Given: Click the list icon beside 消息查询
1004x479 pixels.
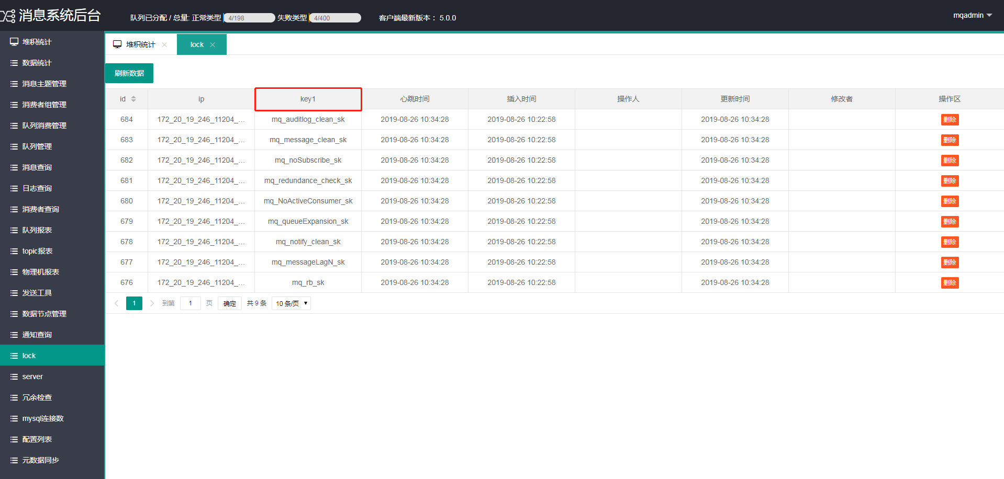Looking at the screenshot, I should pyautogui.click(x=14, y=167).
